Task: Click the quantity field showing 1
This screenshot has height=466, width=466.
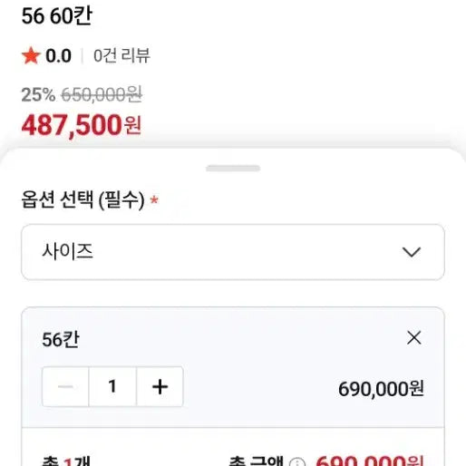Action: [x=112, y=386]
